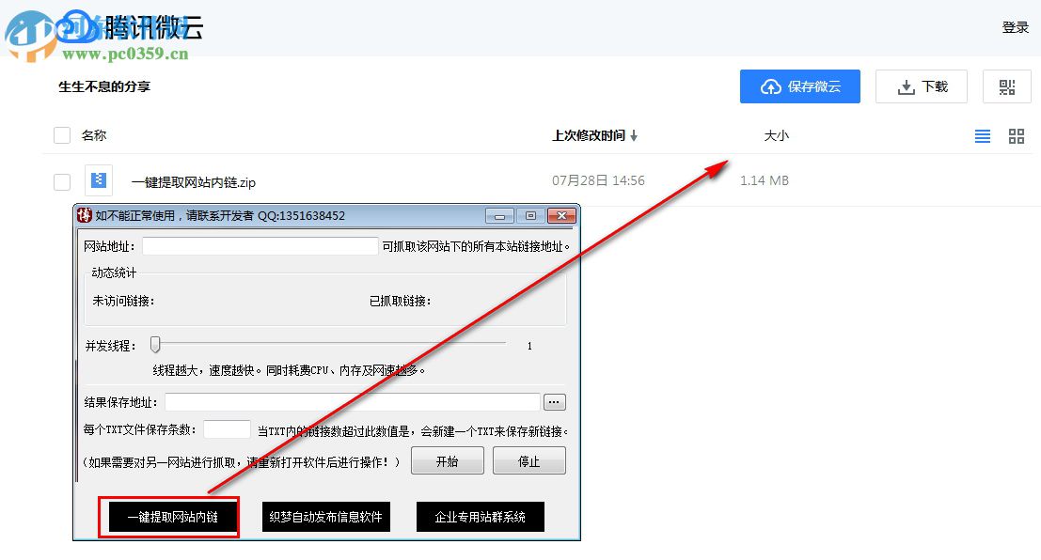Toggle the select-all checkbox in header row
Screen dimensions: 1041x560
click(61, 134)
